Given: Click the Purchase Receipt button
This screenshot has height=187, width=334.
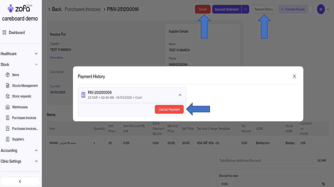Looking at the screenshot, I should pos(293,9).
